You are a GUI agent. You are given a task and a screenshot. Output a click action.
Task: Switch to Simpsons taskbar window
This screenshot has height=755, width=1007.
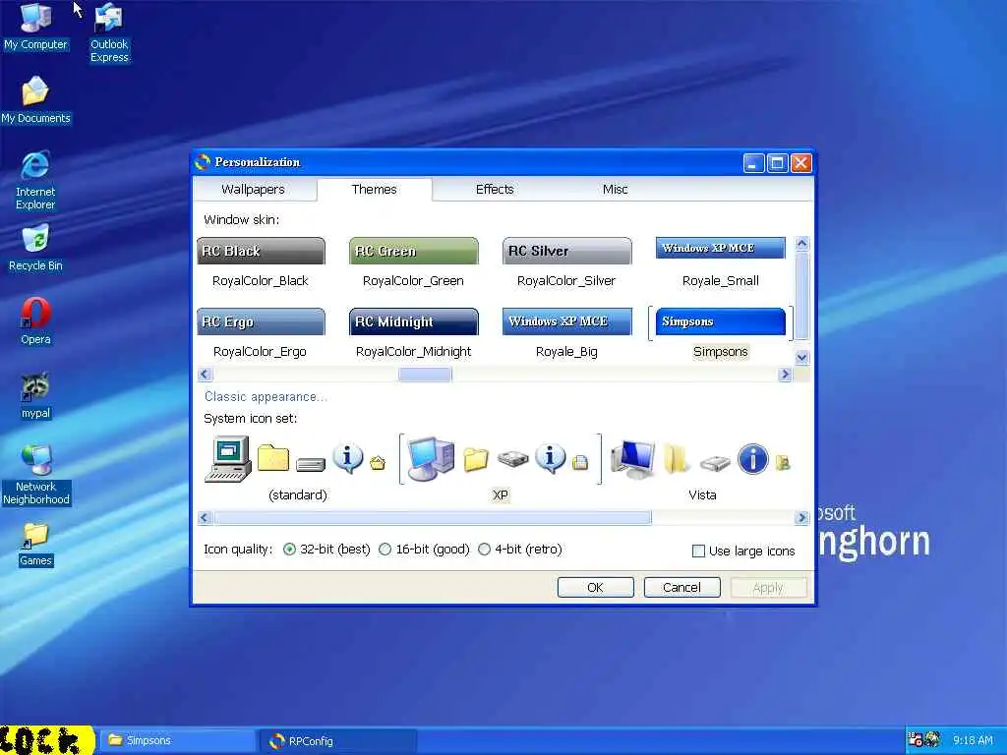(x=178, y=741)
